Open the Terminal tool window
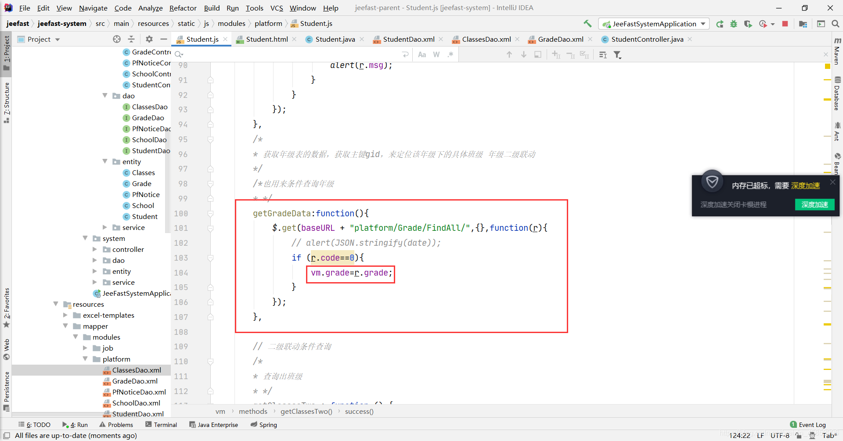 (161, 425)
